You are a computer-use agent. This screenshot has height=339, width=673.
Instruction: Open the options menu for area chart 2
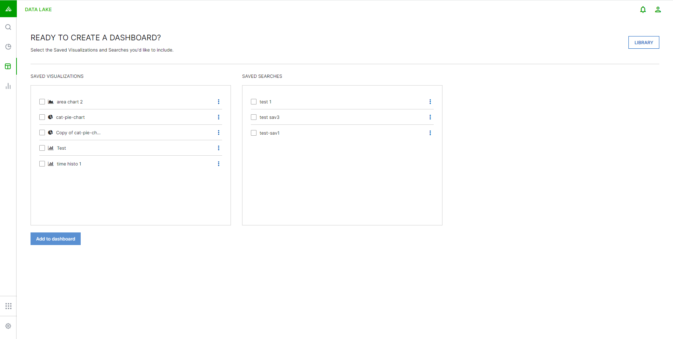point(219,102)
